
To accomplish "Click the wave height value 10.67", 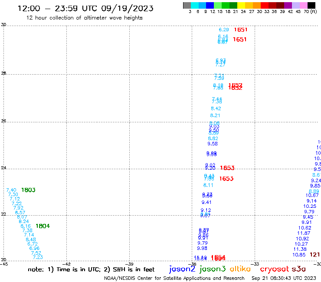I will (312, 195).
